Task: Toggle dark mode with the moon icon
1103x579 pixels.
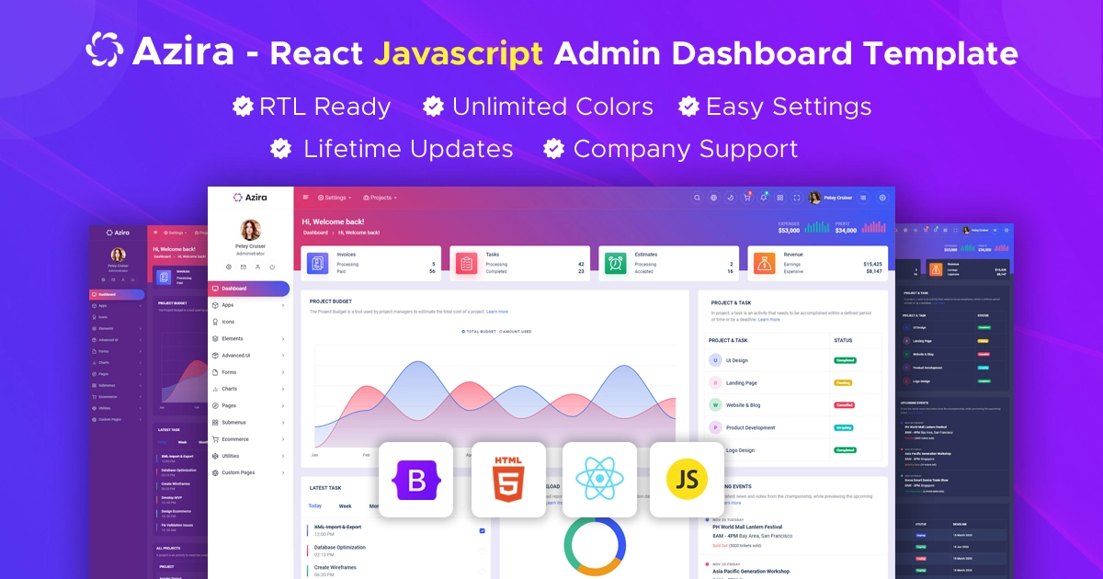Action: click(730, 198)
